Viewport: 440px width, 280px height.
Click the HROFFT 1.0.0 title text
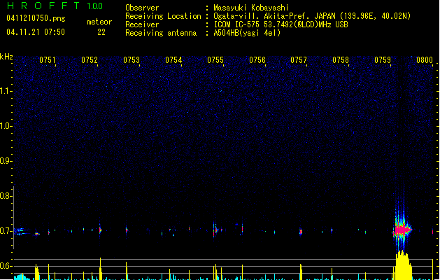click(x=55, y=6)
